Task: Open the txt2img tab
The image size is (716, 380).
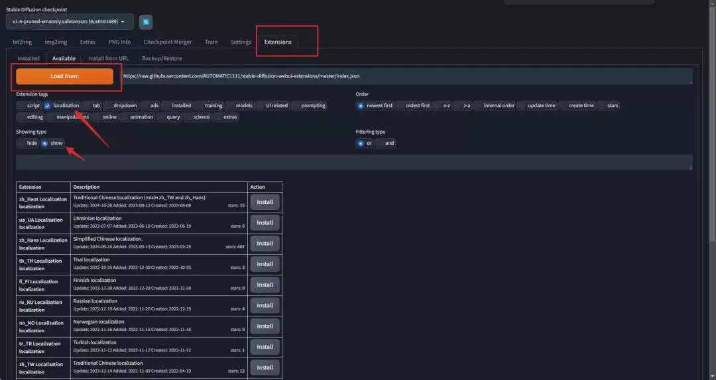Action: pos(23,42)
